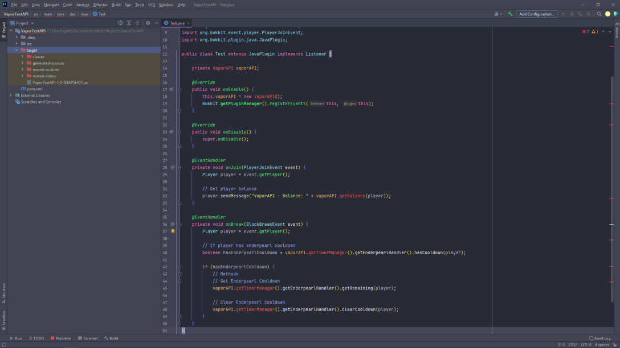Click the Test class breadcrumb
The height and width of the screenshot is (348, 620).
[99, 14]
